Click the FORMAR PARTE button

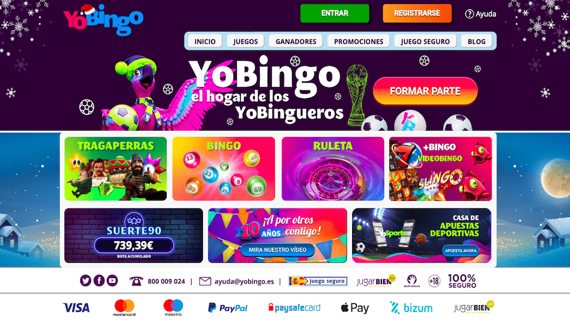pos(425,91)
